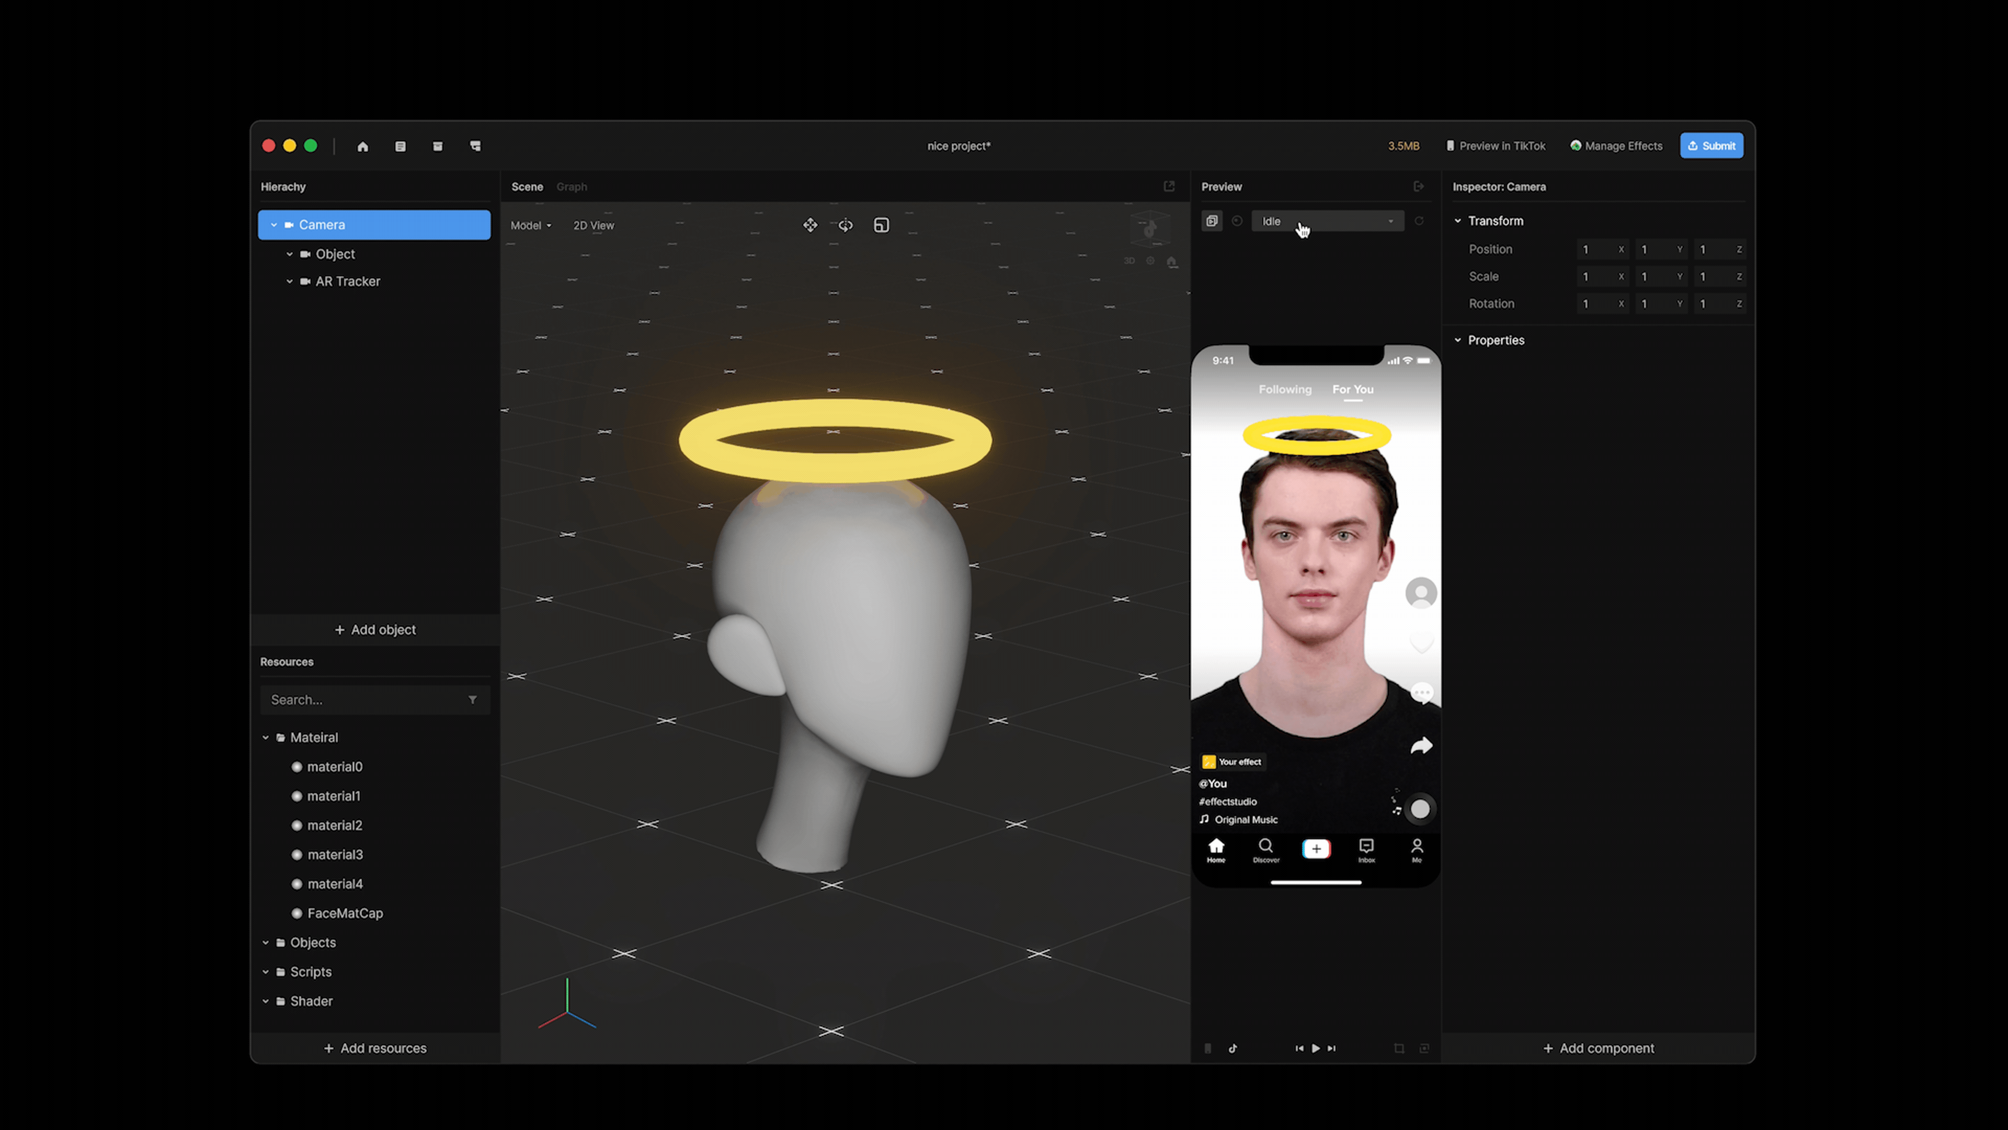Image resolution: width=2008 pixels, height=1130 pixels.
Task: Click the filter icon in Resources search
Action: (472, 699)
